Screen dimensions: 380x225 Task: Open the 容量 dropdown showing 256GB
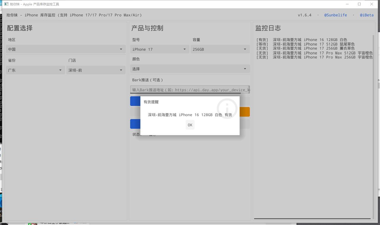click(x=220, y=49)
